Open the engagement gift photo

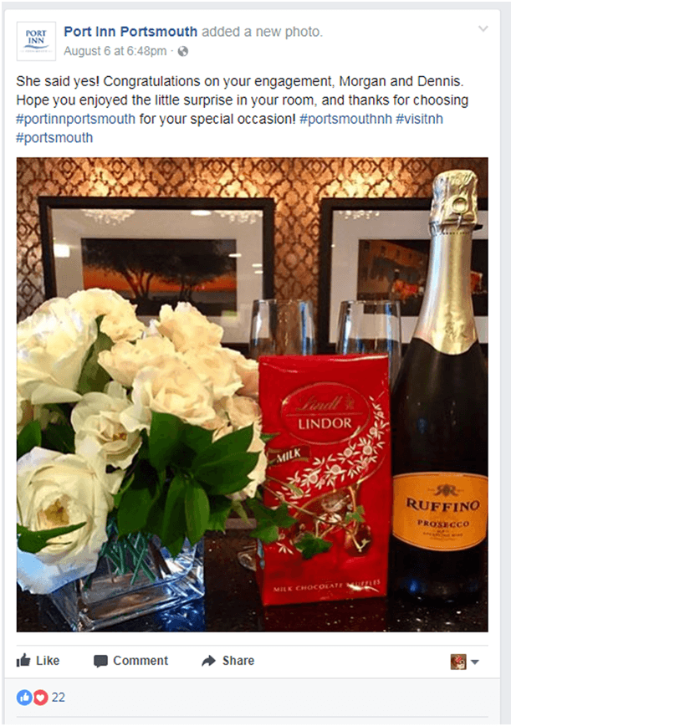[253, 395]
